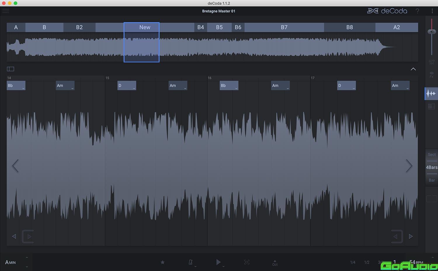Set playback speed to 1/2
The height and width of the screenshot is (271, 438).
[367, 262]
